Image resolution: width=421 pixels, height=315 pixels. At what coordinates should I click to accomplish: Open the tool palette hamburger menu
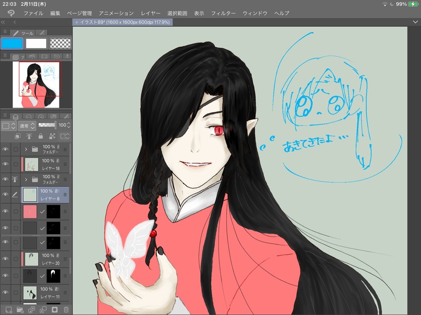click(x=5, y=32)
